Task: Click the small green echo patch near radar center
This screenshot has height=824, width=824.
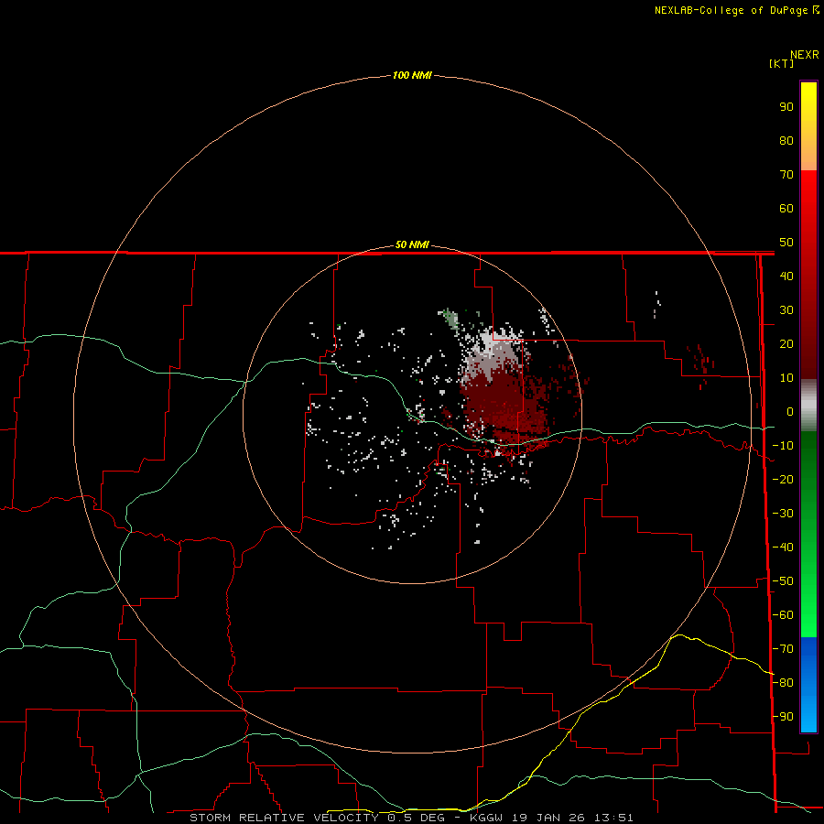Action: click(x=450, y=318)
